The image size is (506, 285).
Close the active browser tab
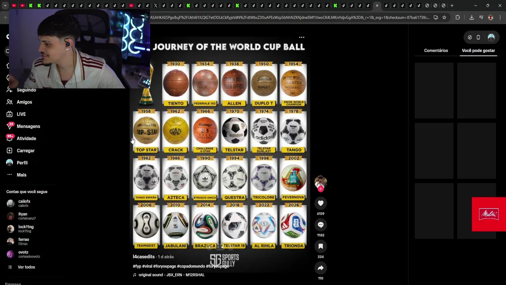377,6
